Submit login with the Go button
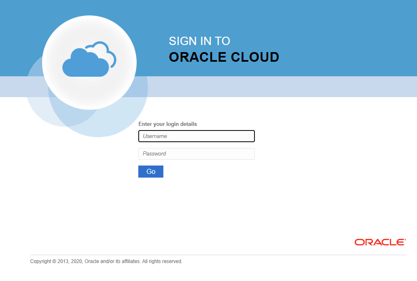Screen dimensions: 417x281 coord(151,171)
